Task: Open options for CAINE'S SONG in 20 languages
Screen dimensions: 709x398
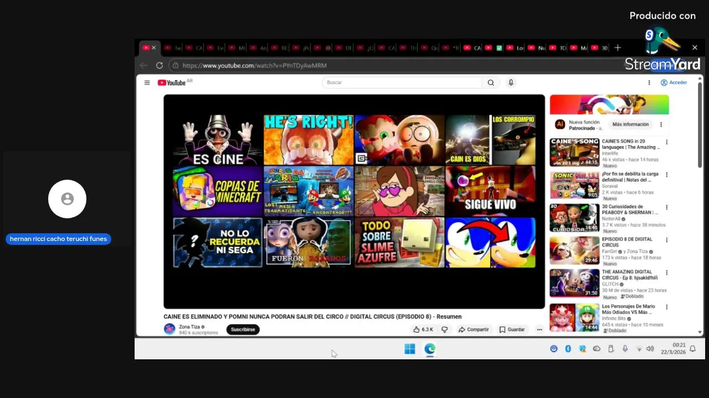Action: pos(666,142)
